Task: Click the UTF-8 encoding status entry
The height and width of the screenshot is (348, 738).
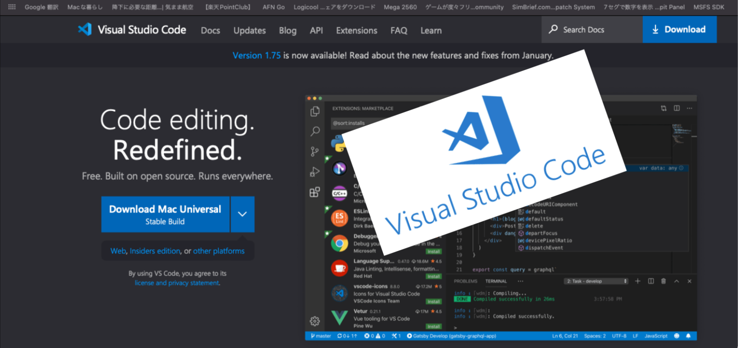Action: (619, 336)
